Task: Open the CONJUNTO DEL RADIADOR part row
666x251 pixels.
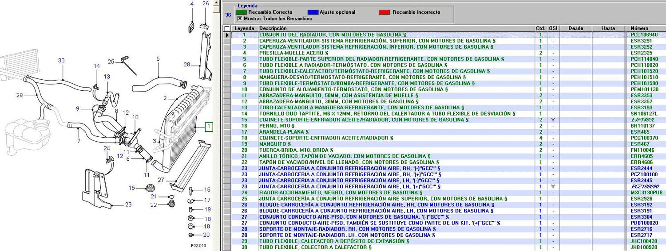Action: [x=332, y=35]
